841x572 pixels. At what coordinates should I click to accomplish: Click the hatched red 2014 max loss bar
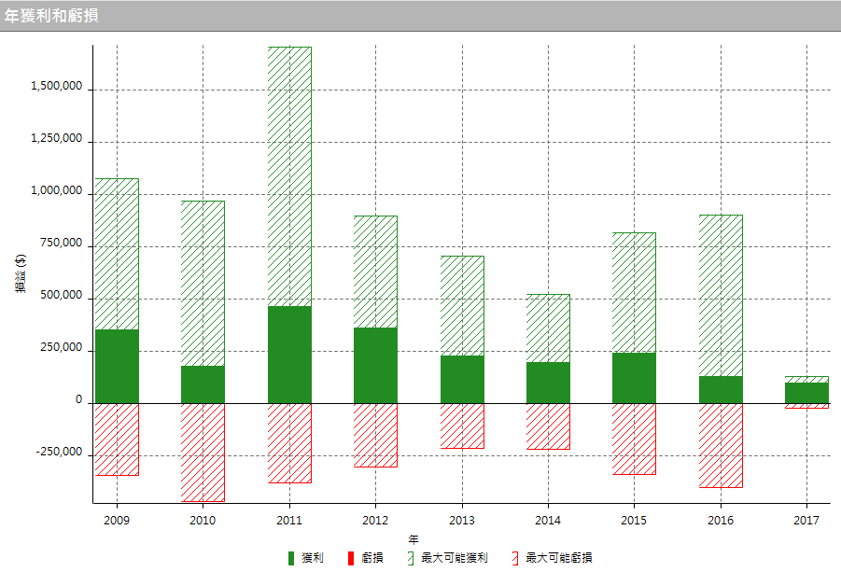click(548, 426)
